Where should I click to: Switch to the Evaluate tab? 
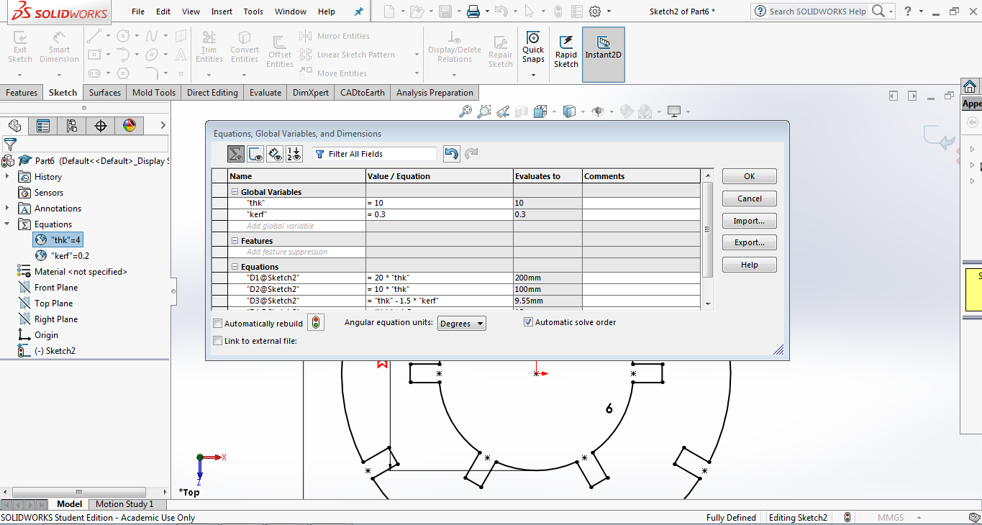(x=265, y=93)
